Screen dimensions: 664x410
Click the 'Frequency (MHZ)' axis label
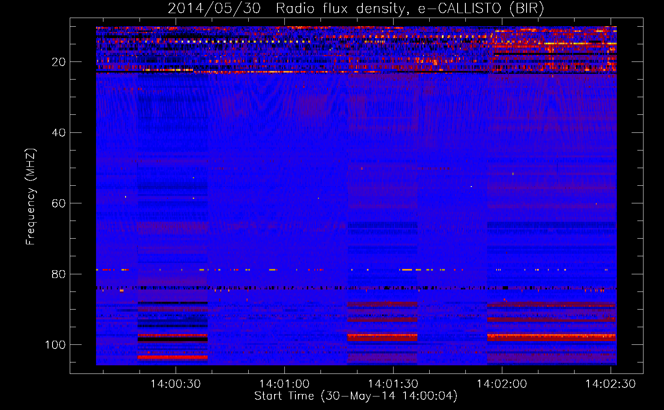(31, 197)
